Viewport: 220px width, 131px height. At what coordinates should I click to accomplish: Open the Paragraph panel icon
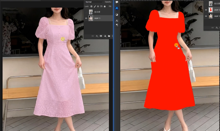click(117, 25)
